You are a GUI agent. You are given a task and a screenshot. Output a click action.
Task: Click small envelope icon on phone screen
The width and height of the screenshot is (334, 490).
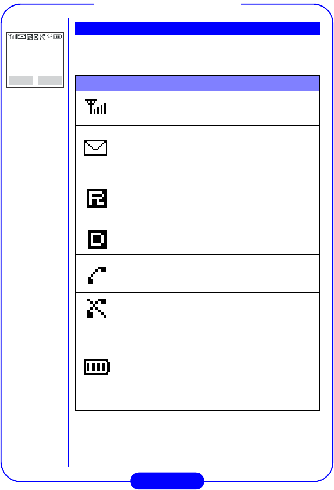[22, 36]
